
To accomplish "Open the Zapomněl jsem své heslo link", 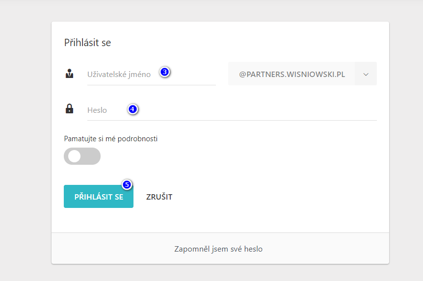I will click(x=218, y=249).
